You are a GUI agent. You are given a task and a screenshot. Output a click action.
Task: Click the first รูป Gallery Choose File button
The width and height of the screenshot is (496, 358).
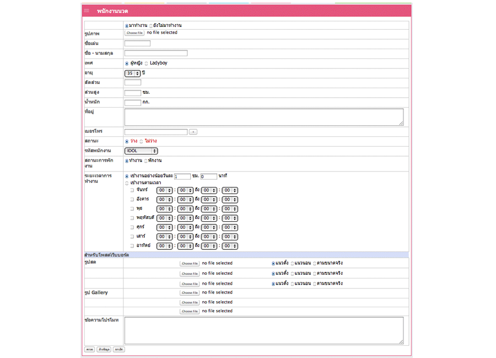tap(189, 293)
